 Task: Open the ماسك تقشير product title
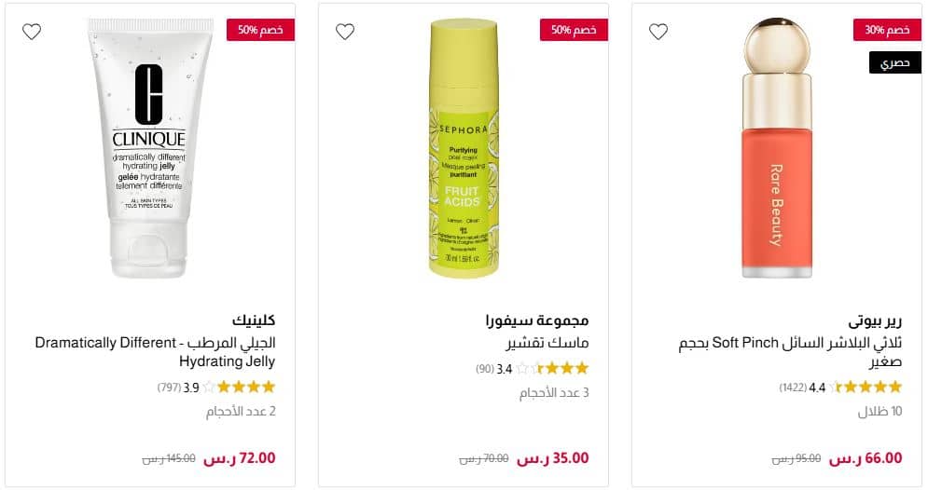[x=547, y=342]
